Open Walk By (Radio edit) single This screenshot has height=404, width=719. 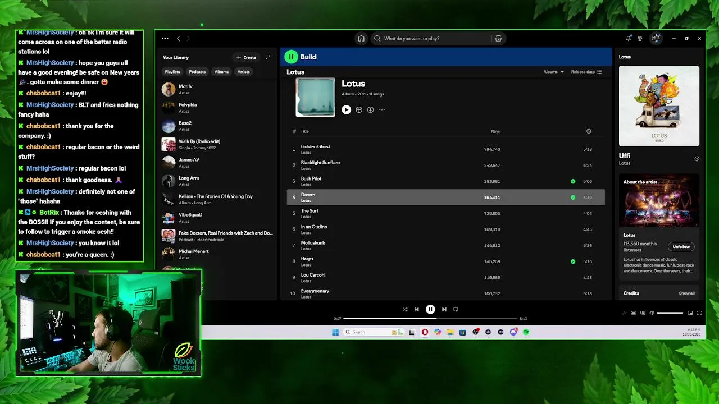pyautogui.click(x=217, y=144)
